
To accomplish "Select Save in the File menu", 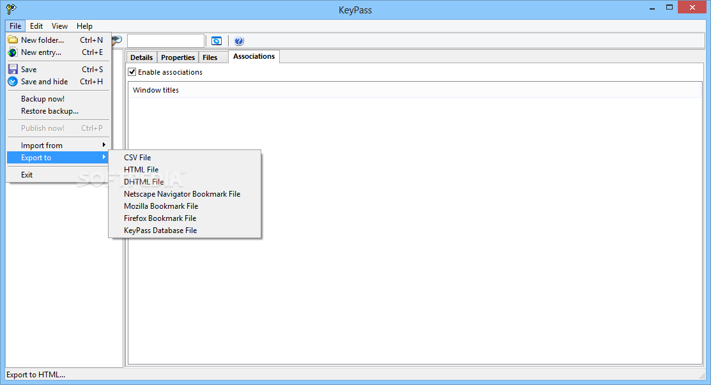I will (59, 70).
